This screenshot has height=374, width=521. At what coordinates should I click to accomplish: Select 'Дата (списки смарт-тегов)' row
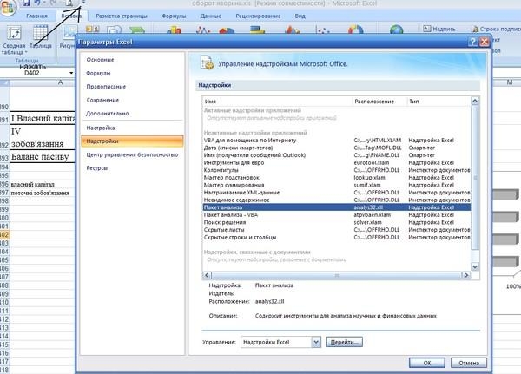(x=337, y=148)
